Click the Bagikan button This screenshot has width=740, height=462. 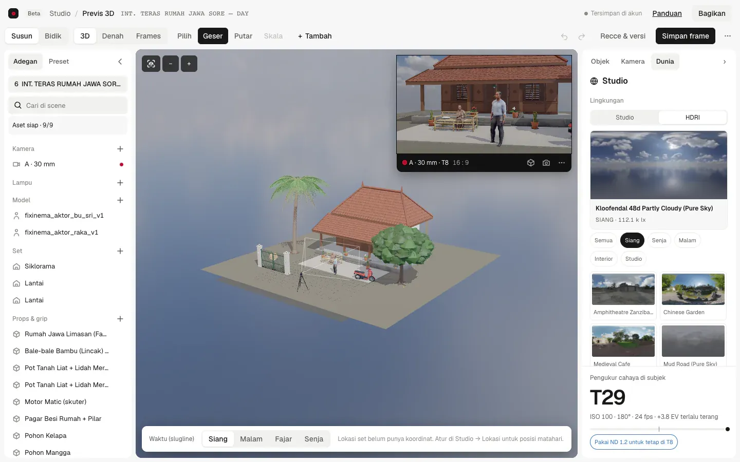712,13
